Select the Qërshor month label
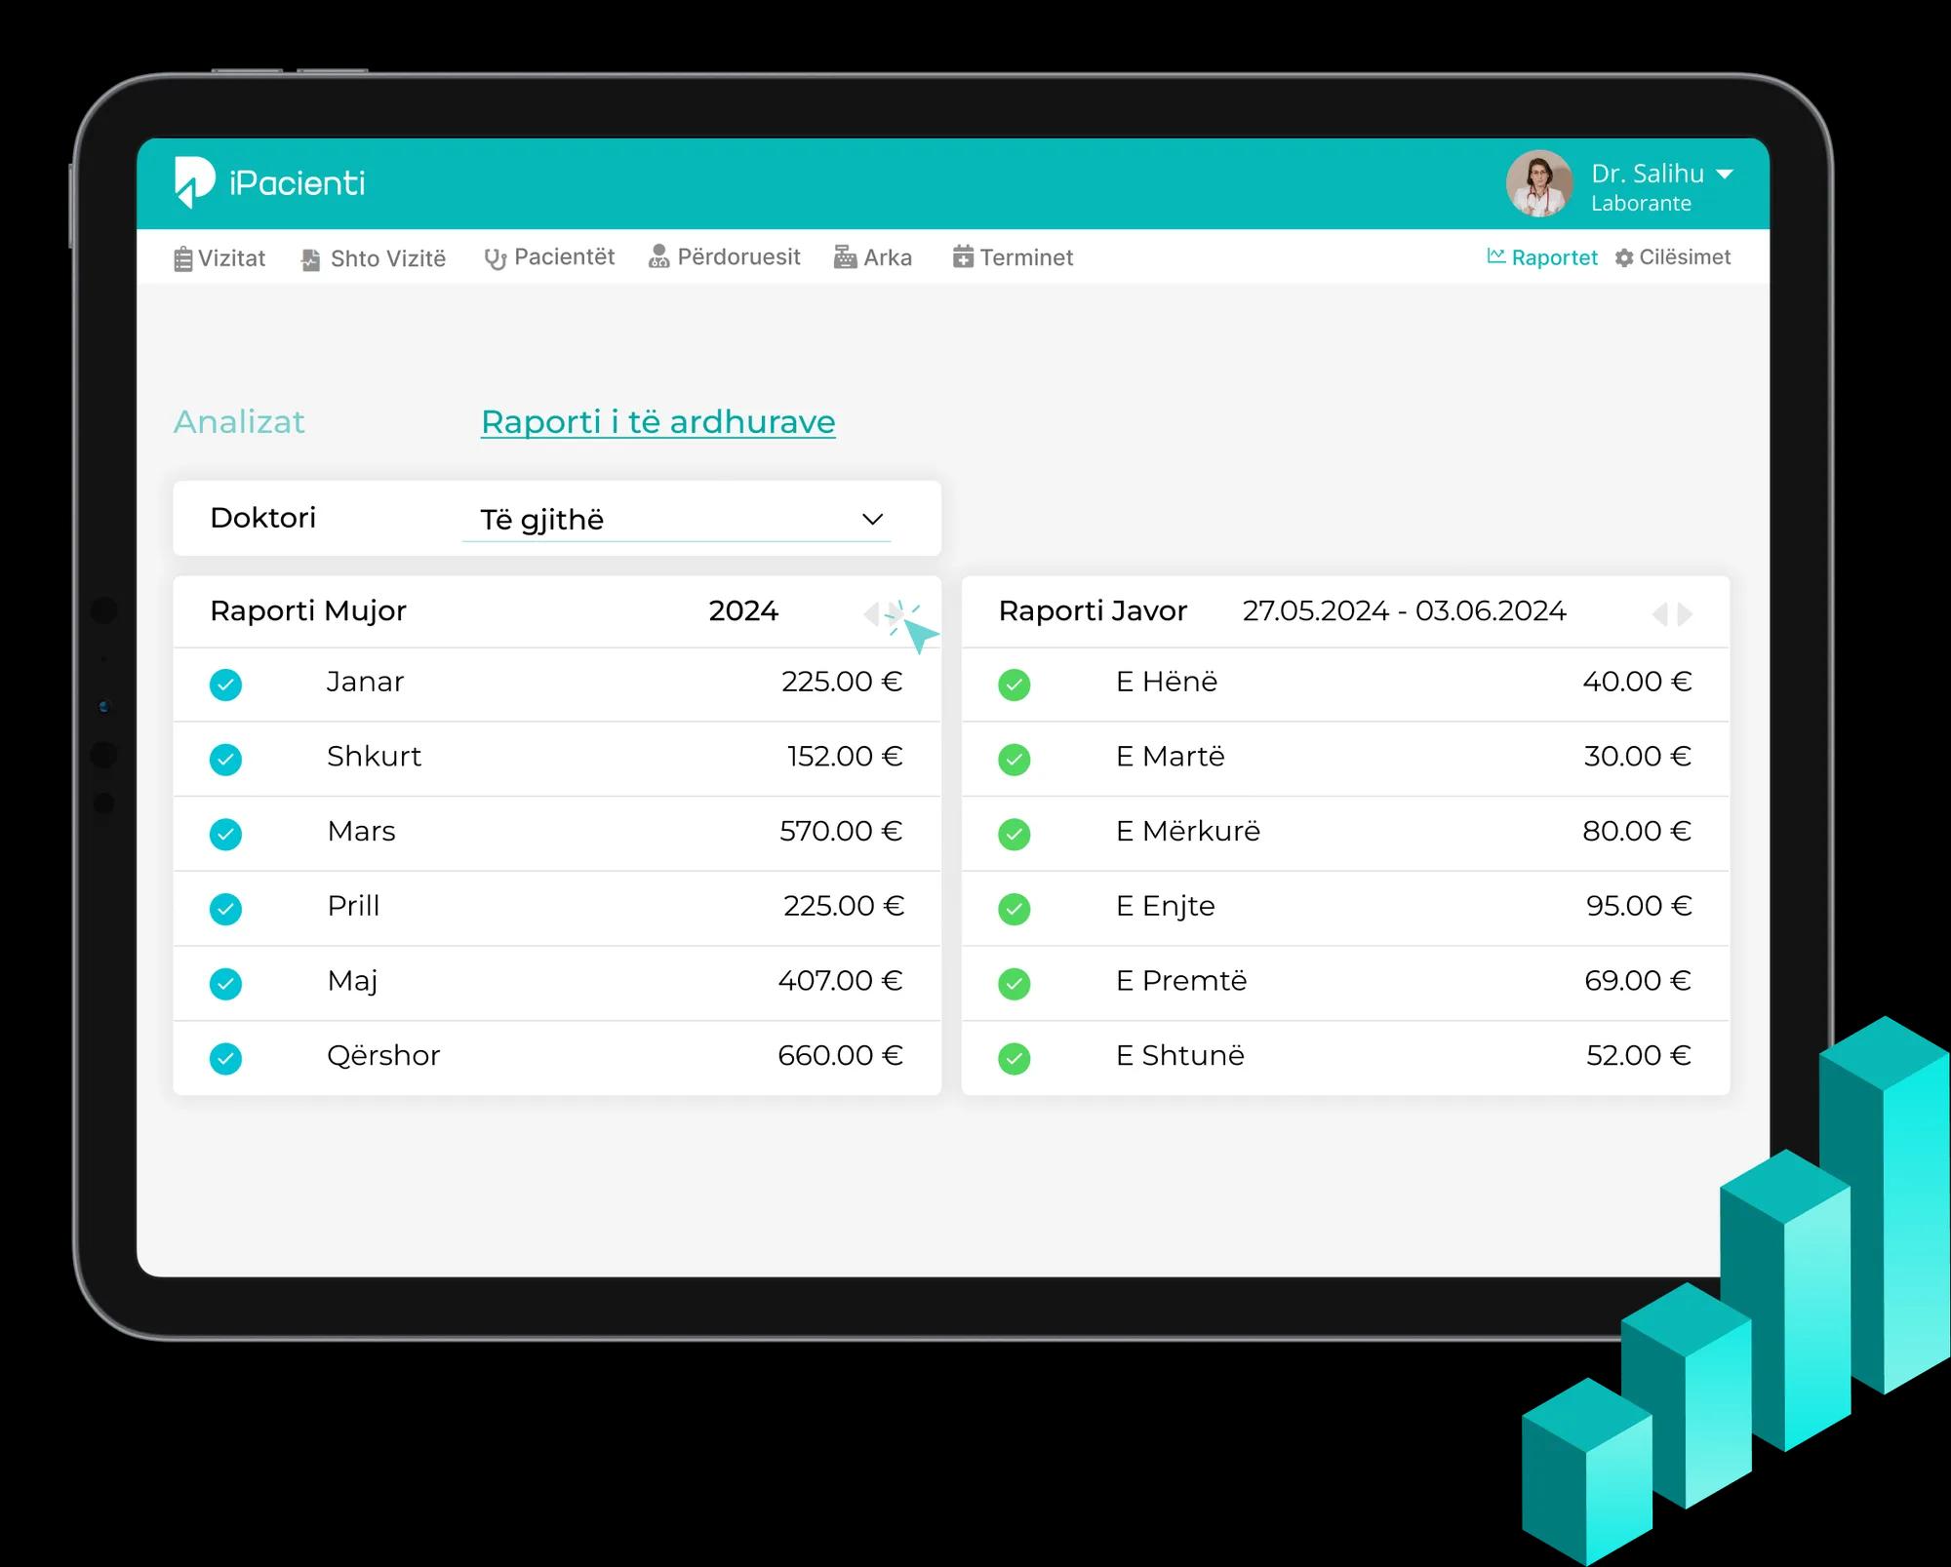The width and height of the screenshot is (1951, 1567). pos(383,1056)
